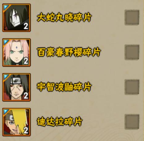Viewport: 144px width, 141px height.
Task: Click the 大蛇丸晓碎片 label text
Action: [64, 18]
